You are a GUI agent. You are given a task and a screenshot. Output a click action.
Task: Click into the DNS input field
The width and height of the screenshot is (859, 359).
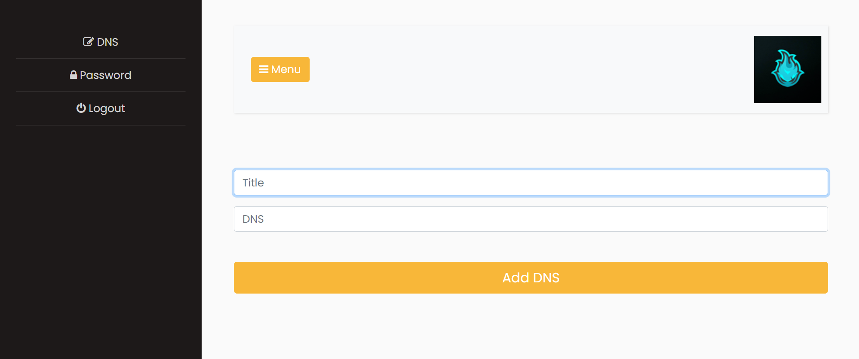(531, 219)
